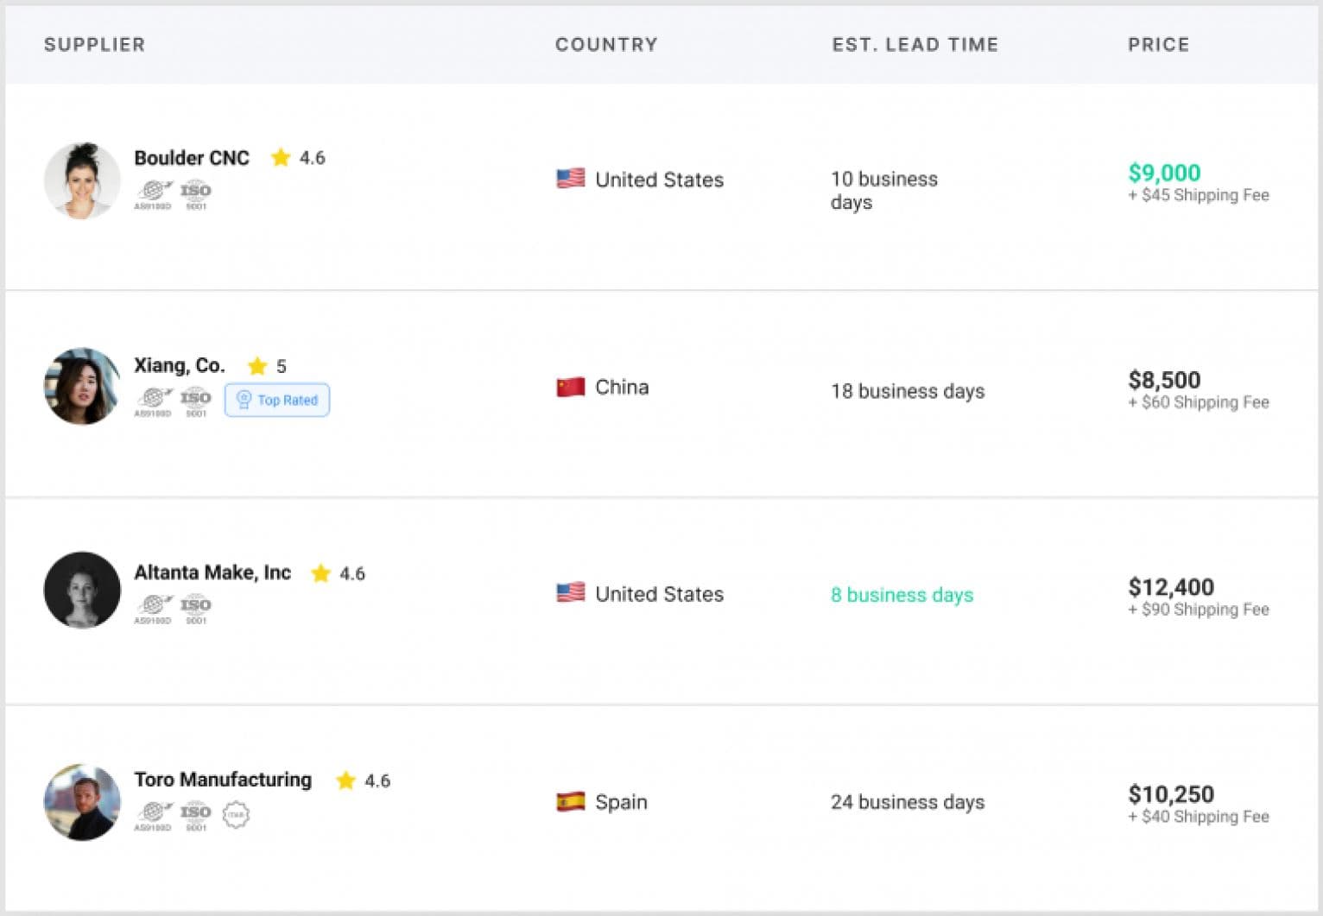
Task: Select the Xiang, Co. supplier name
Action: (x=180, y=365)
